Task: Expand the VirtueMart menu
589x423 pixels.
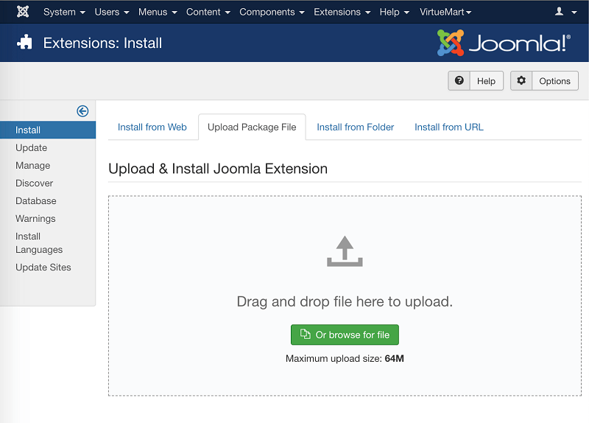Action: pyautogui.click(x=445, y=12)
